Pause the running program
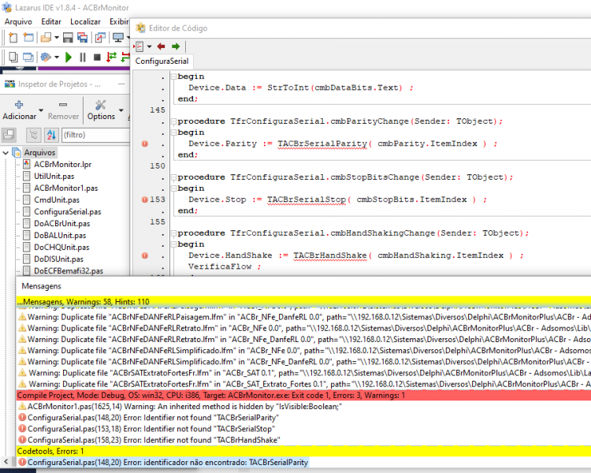 [x=83, y=57]
